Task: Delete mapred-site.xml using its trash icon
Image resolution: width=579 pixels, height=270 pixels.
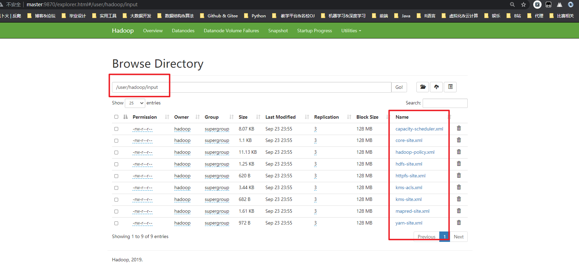Action: (x=459, y=211)
